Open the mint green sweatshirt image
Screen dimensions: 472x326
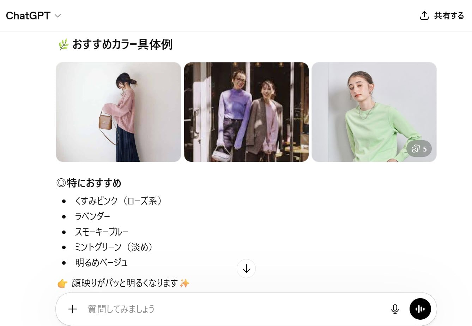(x=374, y=112)
